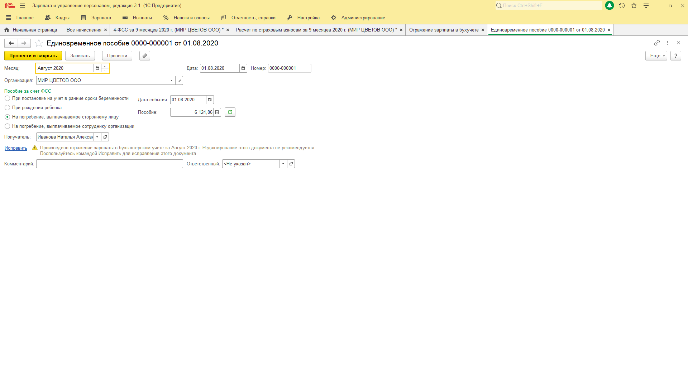This screenshot has height=368, width=688.
Task: Recalculate the benefit with green refresh
Action: [x=230, y=112]
